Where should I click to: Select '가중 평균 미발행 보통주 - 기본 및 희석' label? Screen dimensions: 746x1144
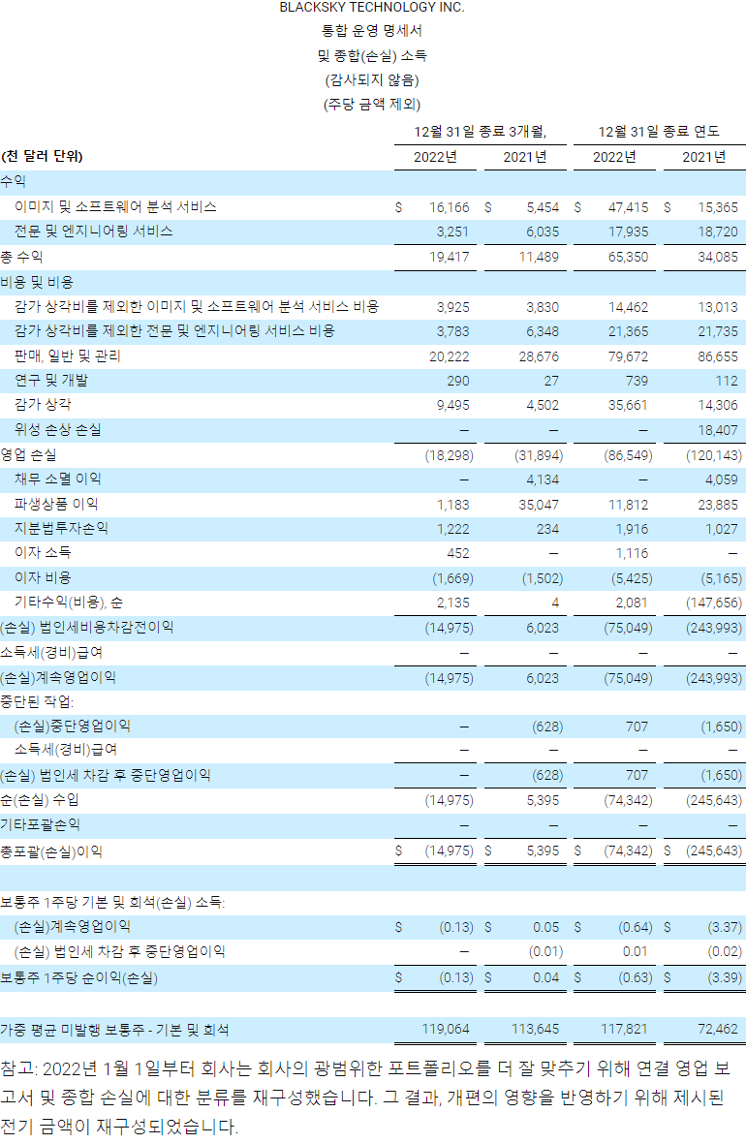[114, 1030]
